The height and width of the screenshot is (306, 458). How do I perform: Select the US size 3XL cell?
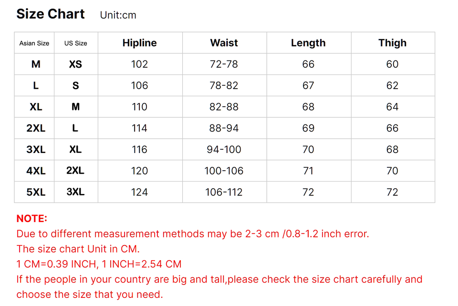tap(76, 192)
